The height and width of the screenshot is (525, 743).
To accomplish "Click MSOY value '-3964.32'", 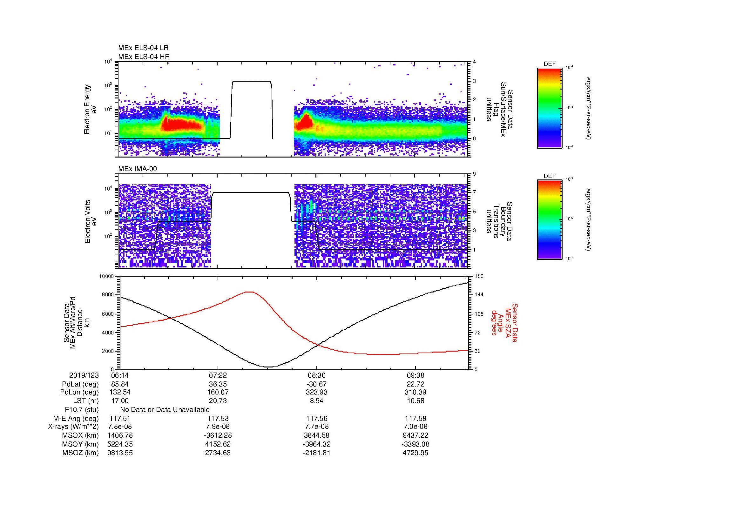I will pos(316,444).
